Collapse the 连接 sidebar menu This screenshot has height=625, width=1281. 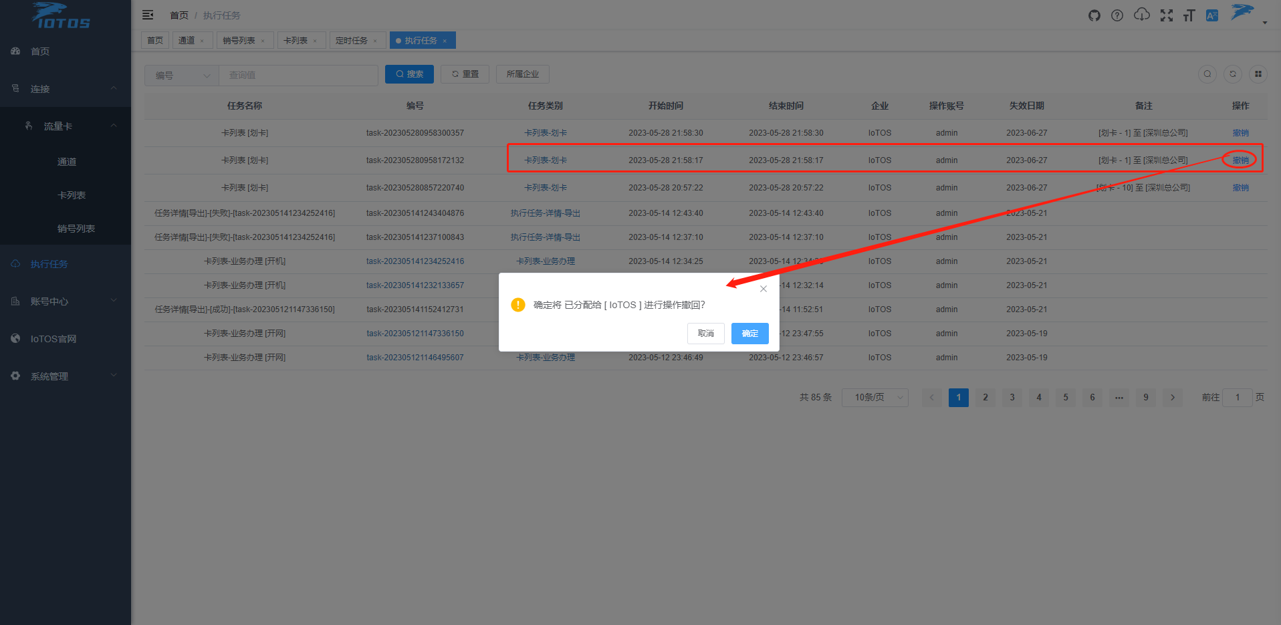(66, 89)
